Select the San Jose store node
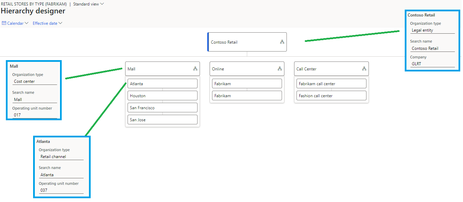The width and height of the screenshot is (463, 202). (x=162, y=120)
